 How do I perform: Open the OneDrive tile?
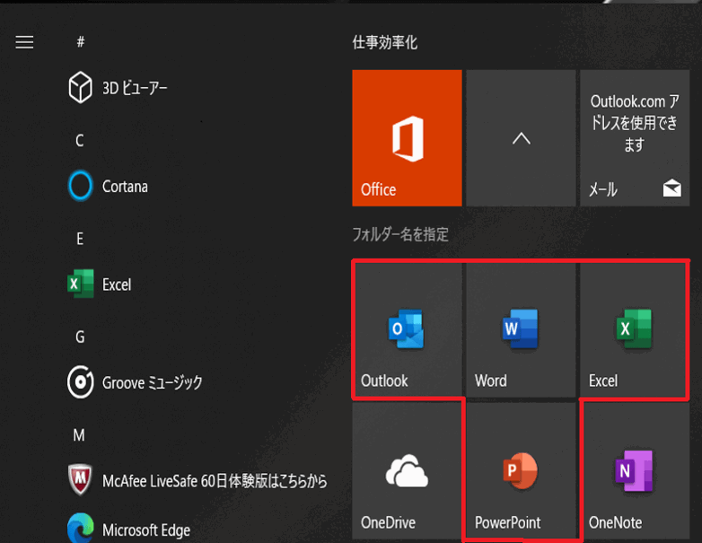point(407,471)
